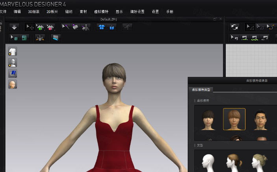Click the bald head avatar icon
The width and height of the screenshot is (277, 172).
[13, 84]
